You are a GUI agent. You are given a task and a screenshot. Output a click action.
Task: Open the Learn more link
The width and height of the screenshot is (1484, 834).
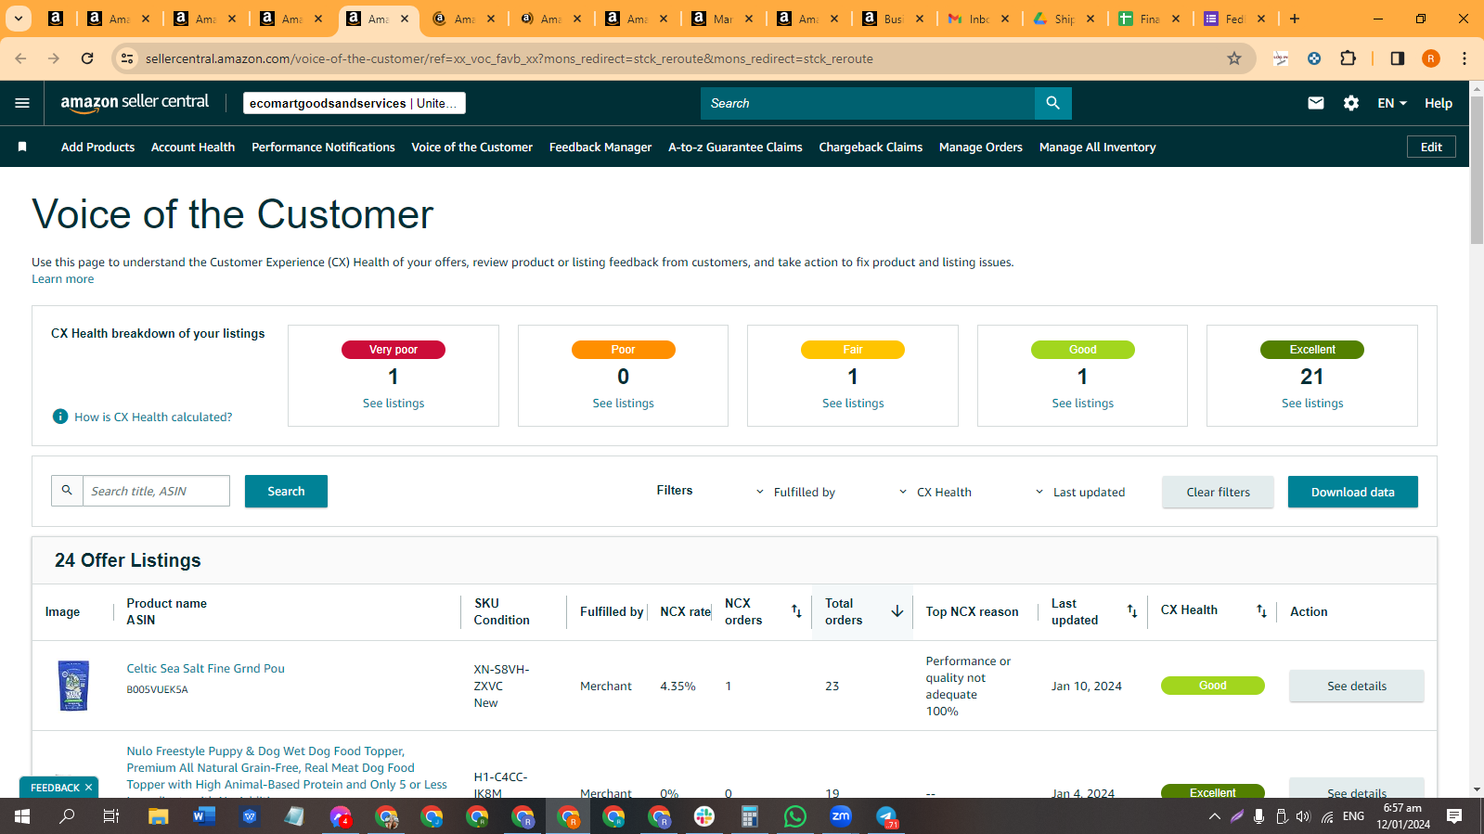63,278
